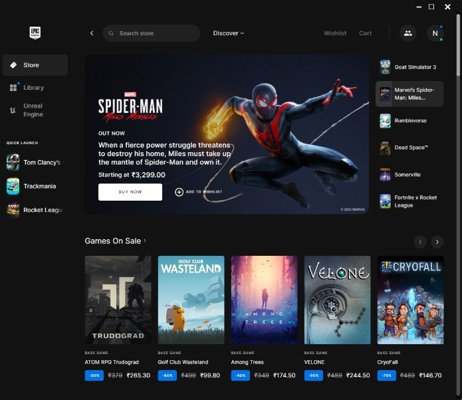Select Dead Space title in the carousel list
This screenshot has height=400, width=462.
click(x=411, y=148)
